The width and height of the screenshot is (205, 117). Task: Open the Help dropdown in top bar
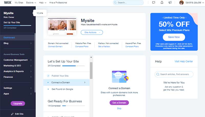(43, 3)
